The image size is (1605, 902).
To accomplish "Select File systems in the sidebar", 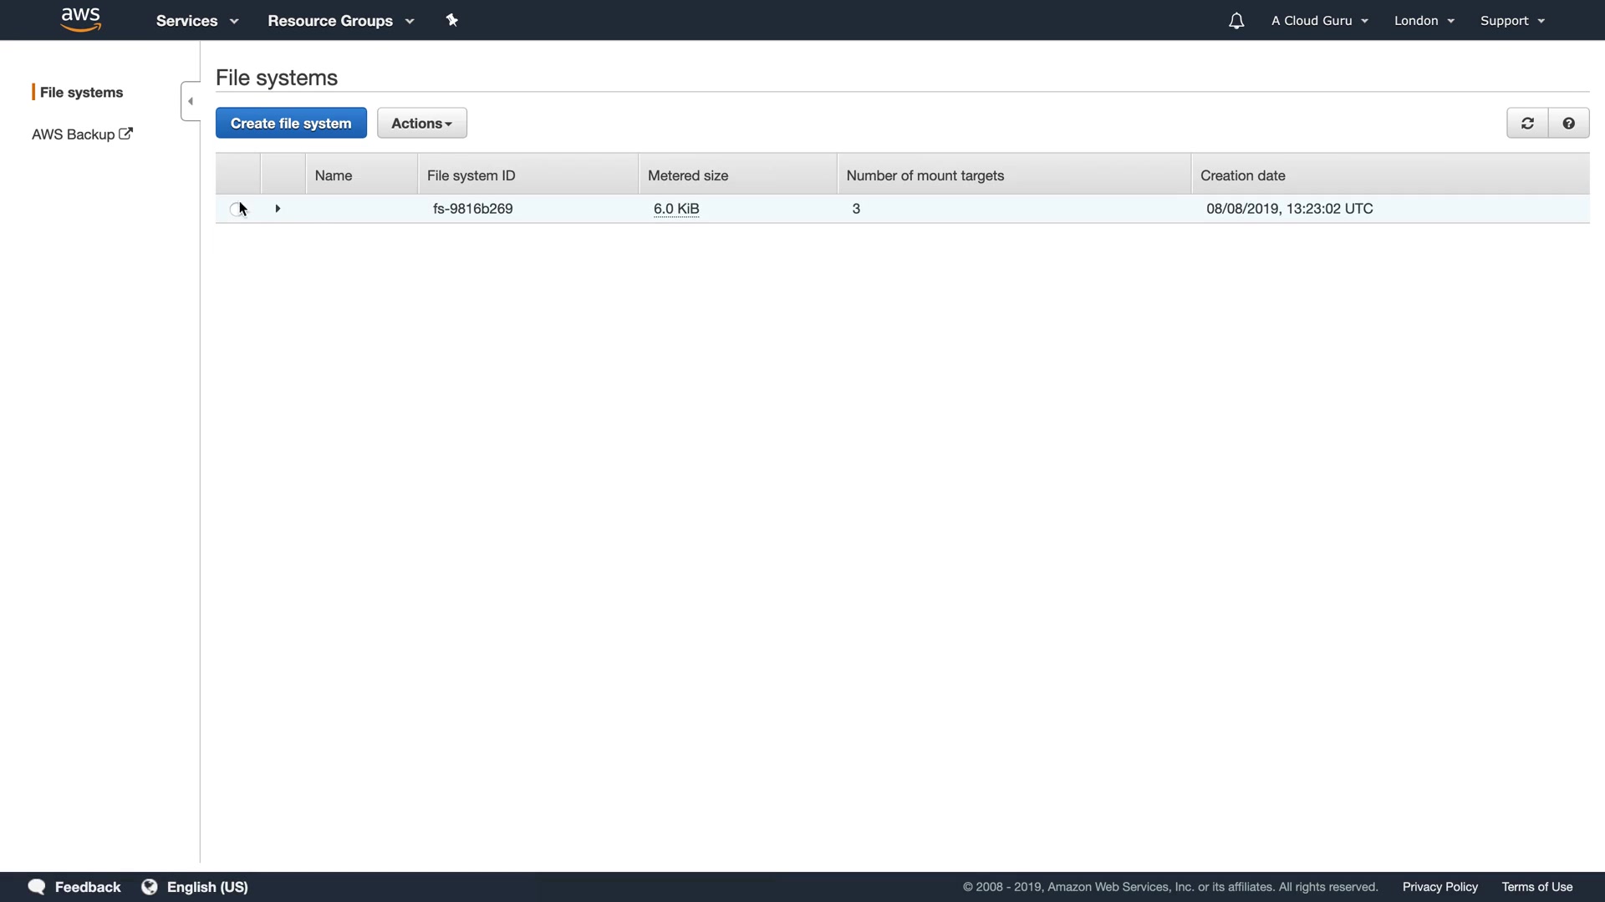I will tap(81, 93).
